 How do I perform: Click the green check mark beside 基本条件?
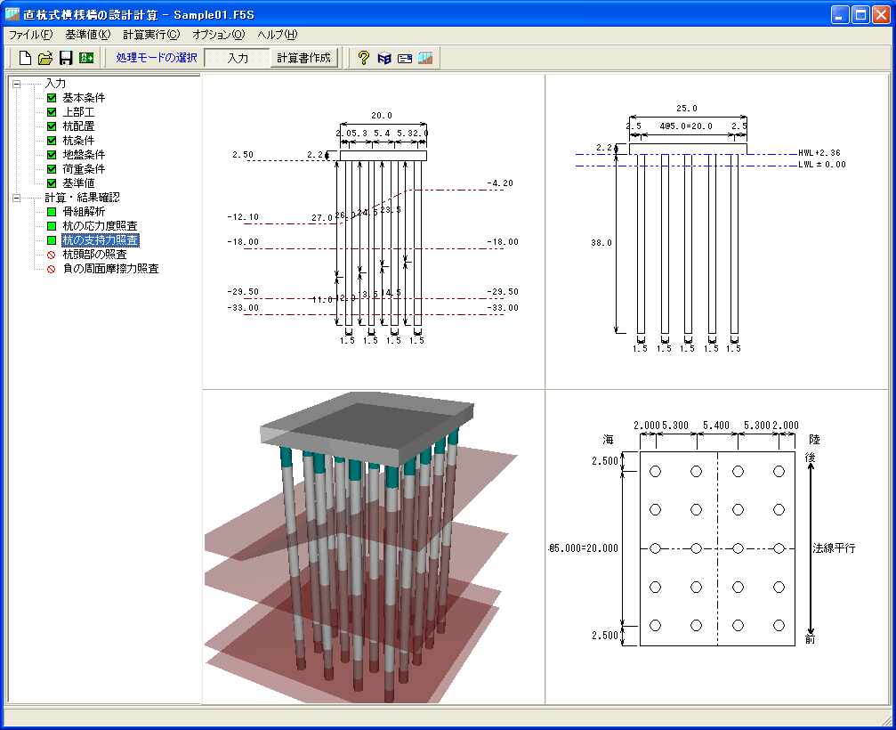click(x=52, y=98)
